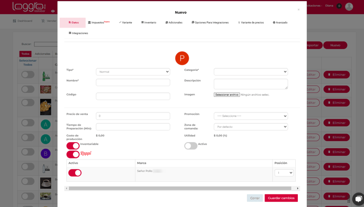Viewport: 364px width, 207px height.
Task: Select the Adicionales tab in modal
Action: 174,23
